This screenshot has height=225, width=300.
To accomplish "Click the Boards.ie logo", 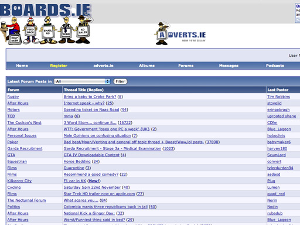I will tap(46, 10).
